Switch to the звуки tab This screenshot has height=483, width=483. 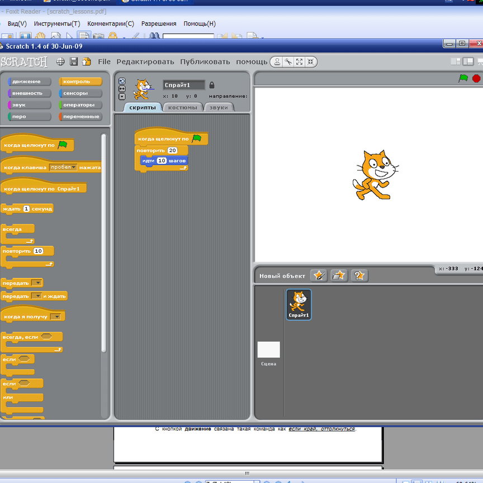pyautogui.click(x=219, y=107)
